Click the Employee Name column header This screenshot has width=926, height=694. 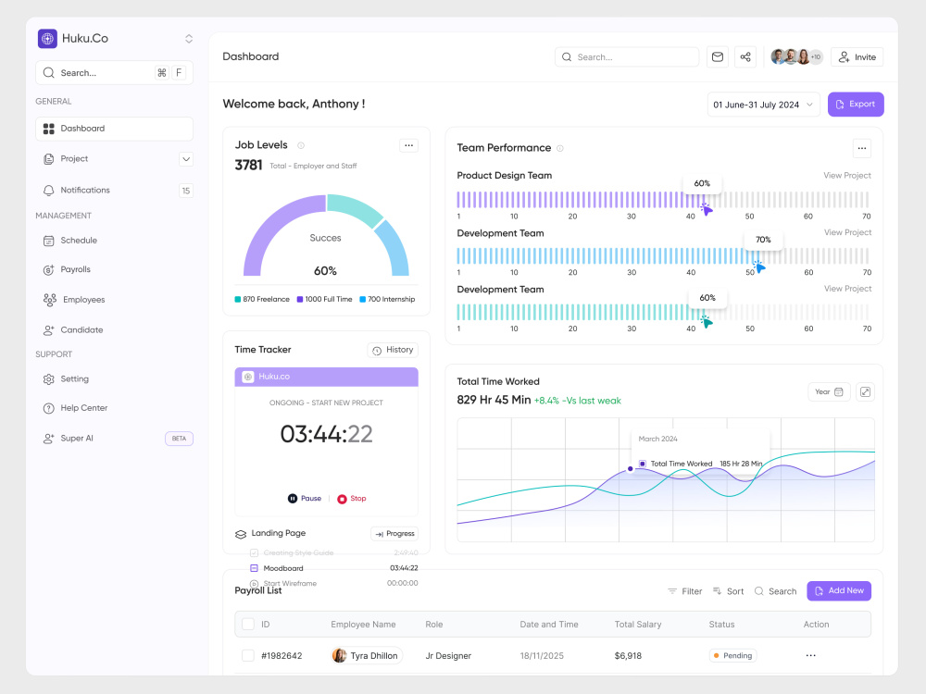(363, 625)
